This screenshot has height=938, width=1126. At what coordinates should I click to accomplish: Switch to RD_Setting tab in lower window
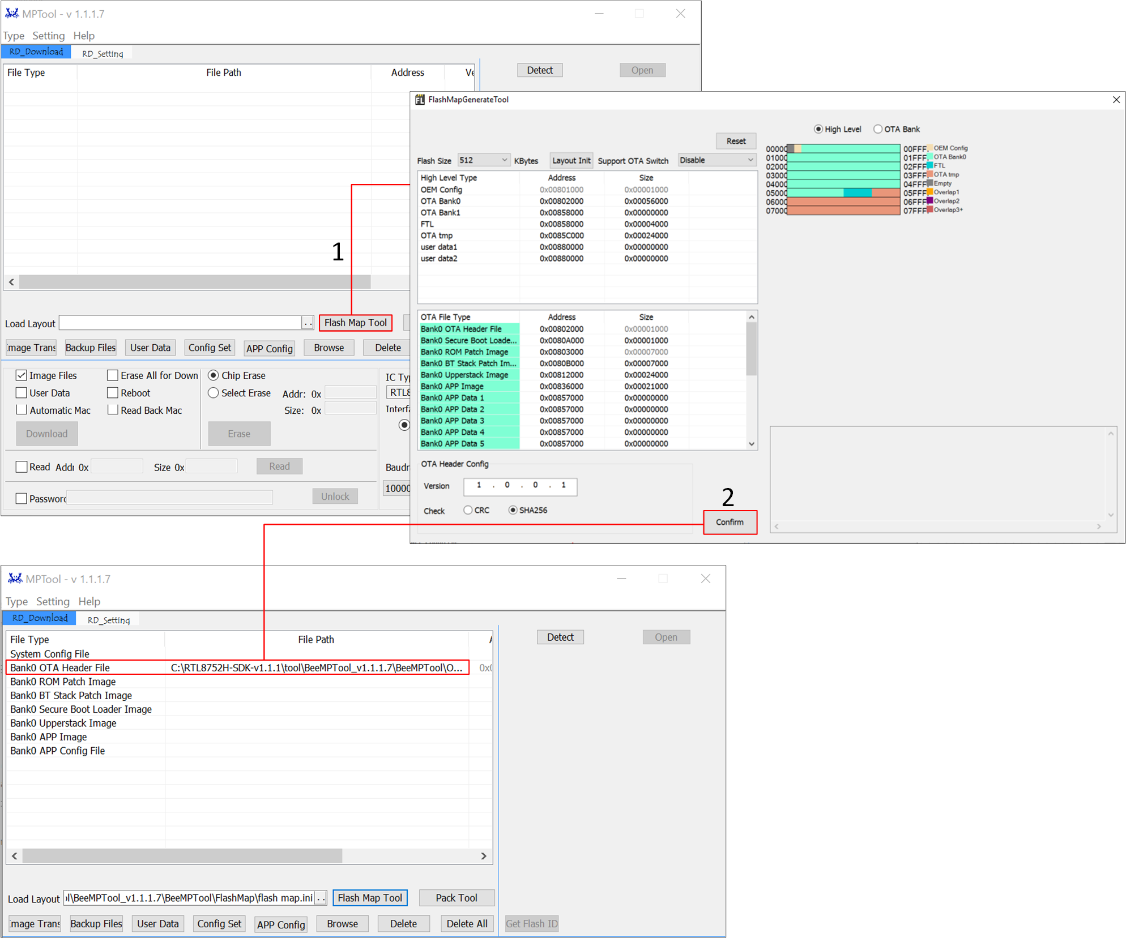coord(109,620)
